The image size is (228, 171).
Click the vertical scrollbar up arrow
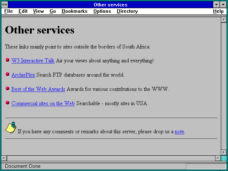224,20
